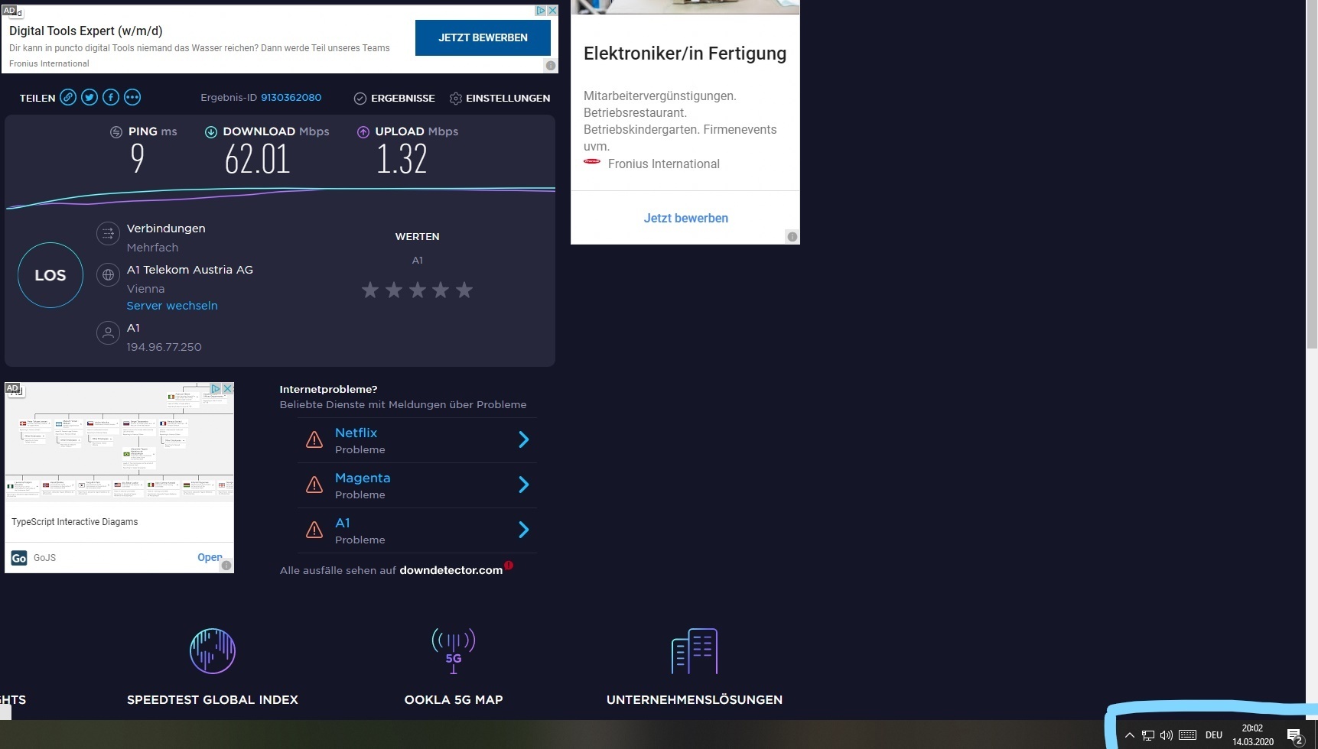Open the result ID 9130362080 link
This screenshot has height=749, width=1318.
coord(291,97)
